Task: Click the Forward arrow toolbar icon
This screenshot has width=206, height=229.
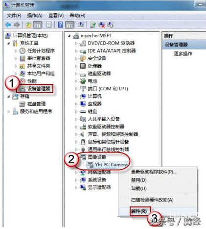Action: click(x=17, y=25)
